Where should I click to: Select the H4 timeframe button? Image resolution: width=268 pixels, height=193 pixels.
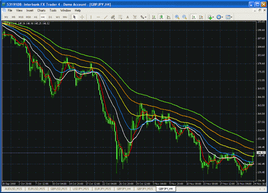tap(43, 17)
